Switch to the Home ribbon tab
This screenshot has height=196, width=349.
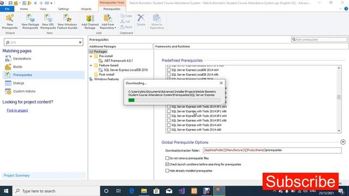coord(24,9)
